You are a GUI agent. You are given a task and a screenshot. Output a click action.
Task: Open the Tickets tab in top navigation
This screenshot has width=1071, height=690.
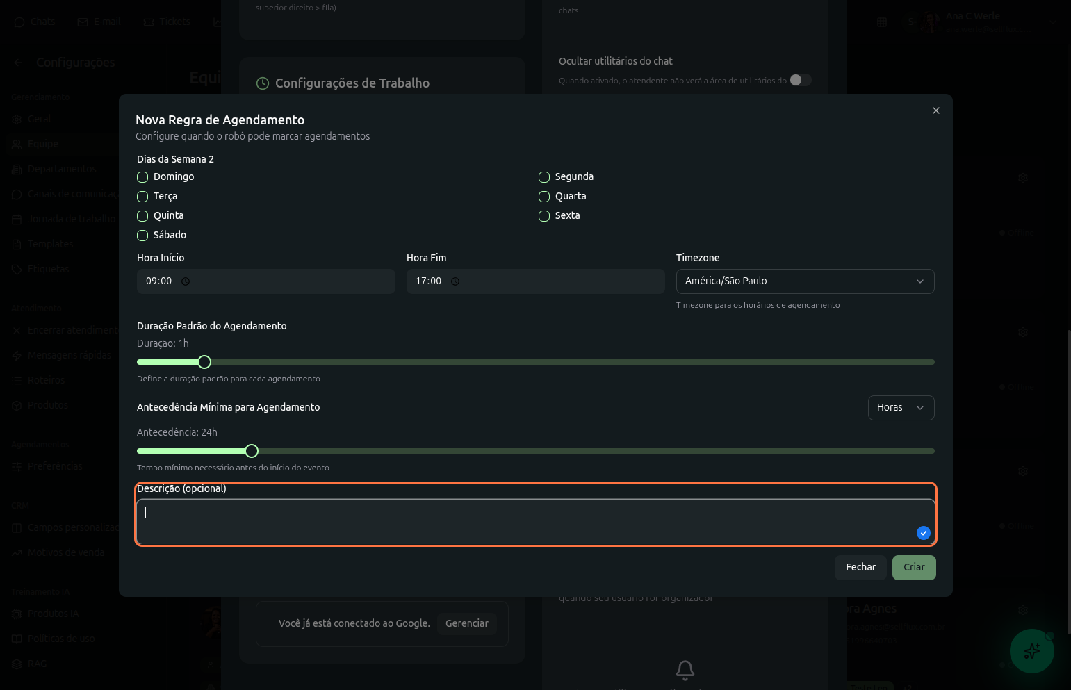[167, 22]
